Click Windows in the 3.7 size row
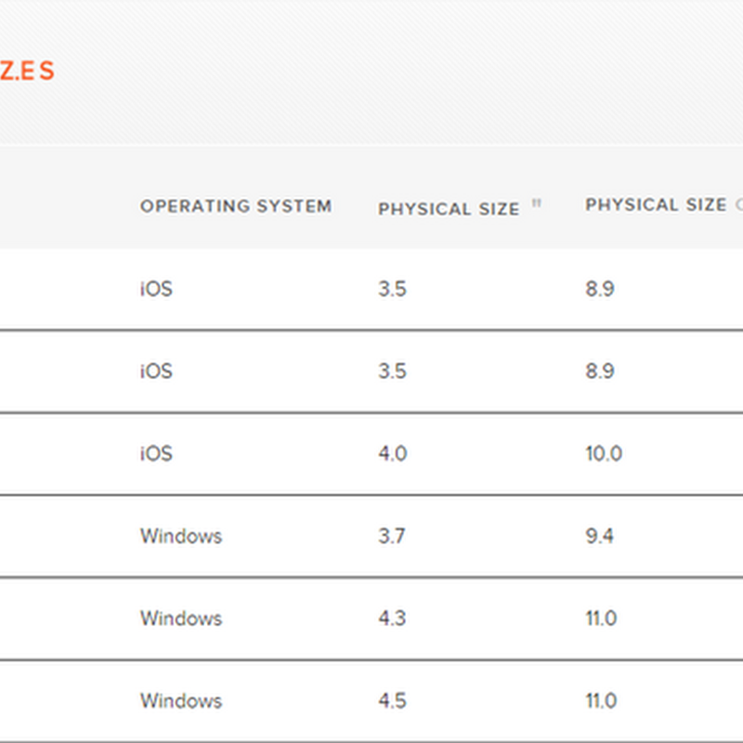743x743 pixels. (x=181, y=536)
